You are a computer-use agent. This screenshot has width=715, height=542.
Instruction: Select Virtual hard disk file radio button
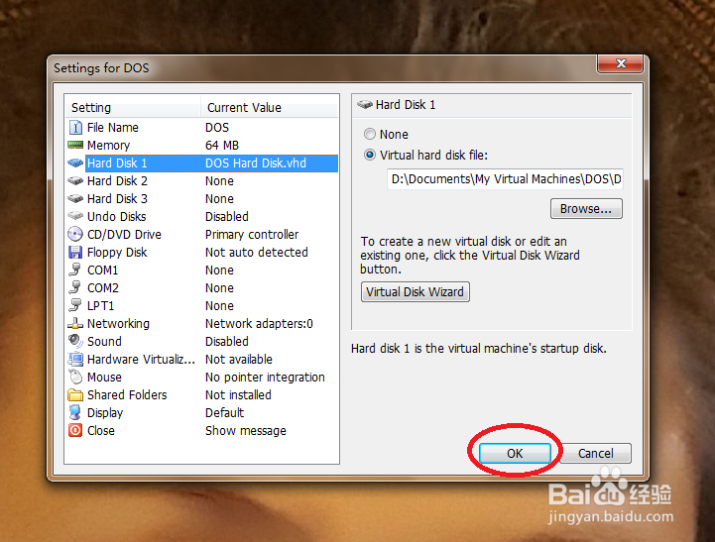(370, 156)
